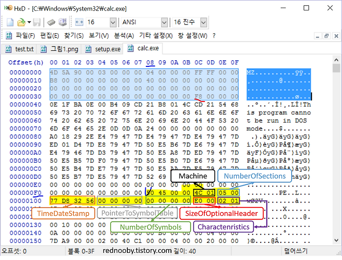Click the 77 D8 32 56 timestamp bytes

pos(72,201)
